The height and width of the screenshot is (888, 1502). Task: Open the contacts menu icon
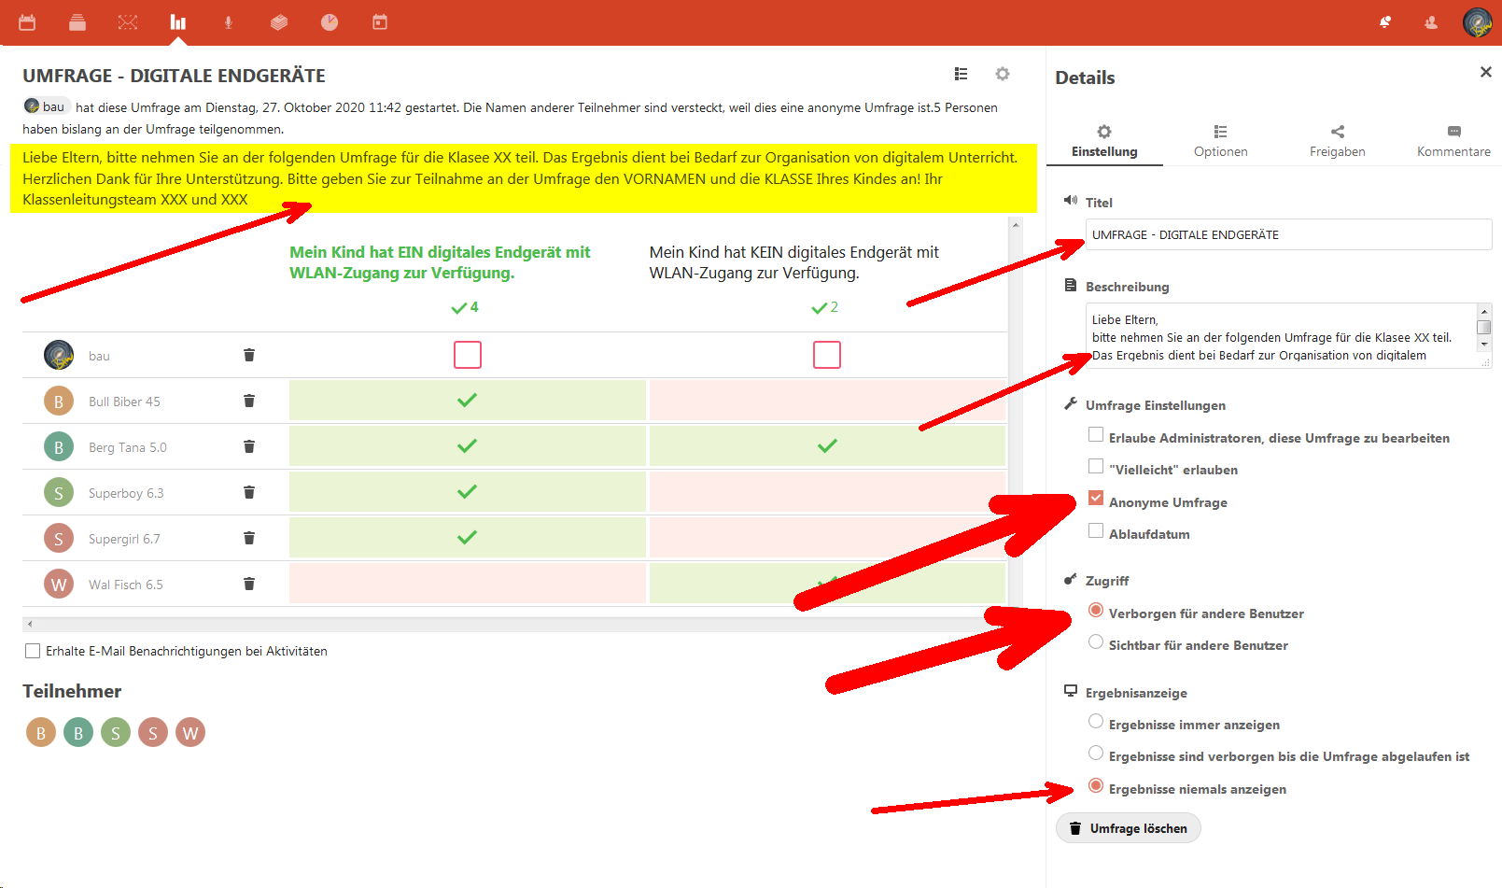pyautogui.click(x=1431, y=22)
